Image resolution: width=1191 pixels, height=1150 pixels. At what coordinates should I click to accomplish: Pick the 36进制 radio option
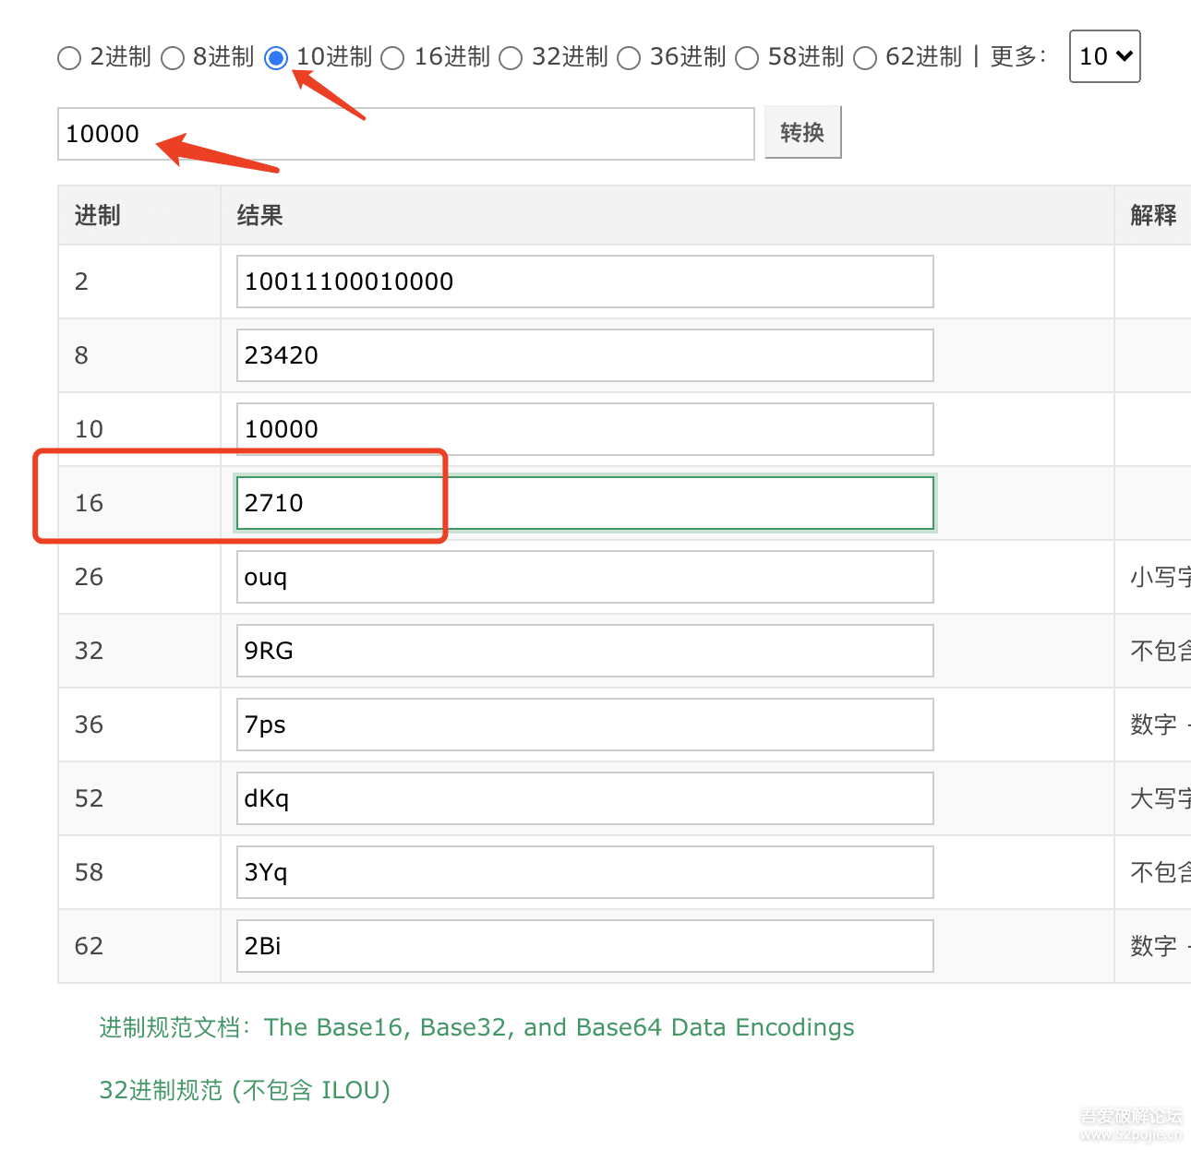(629, 58)
